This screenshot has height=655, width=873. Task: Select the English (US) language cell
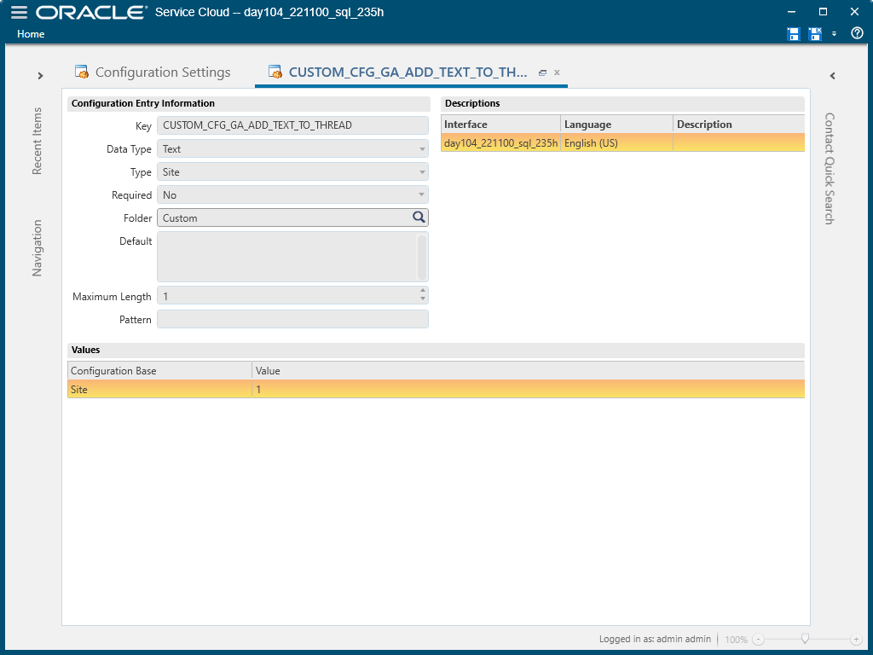[x=617, y=143]
